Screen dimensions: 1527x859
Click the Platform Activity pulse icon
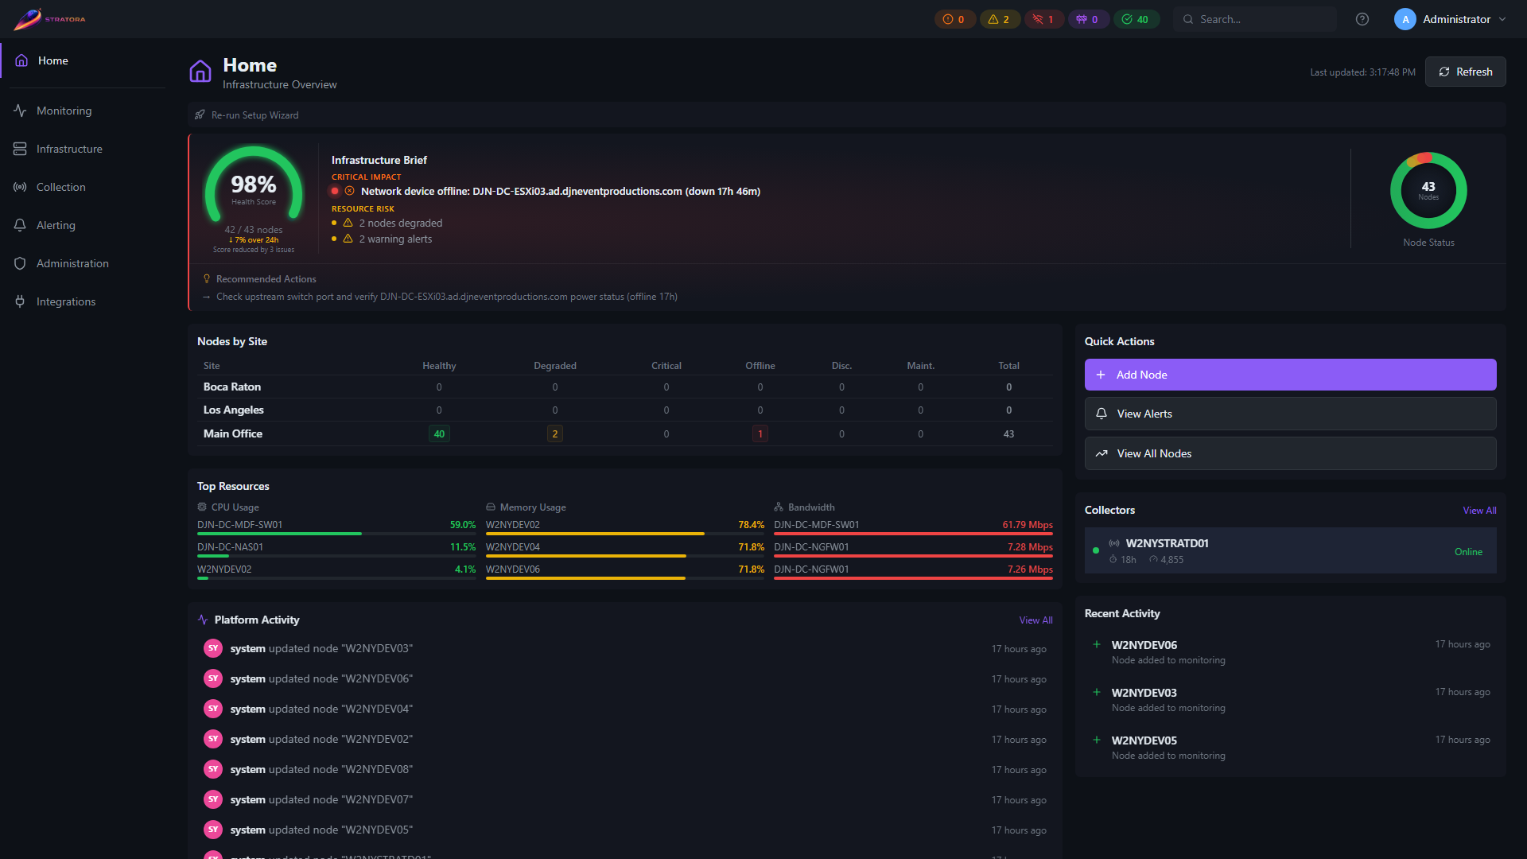[x=203, y=620]
